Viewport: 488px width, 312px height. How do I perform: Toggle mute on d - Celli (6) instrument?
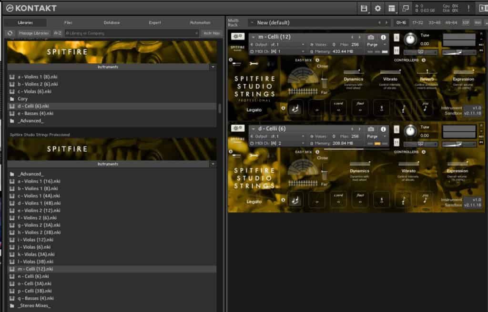point(396,142)
